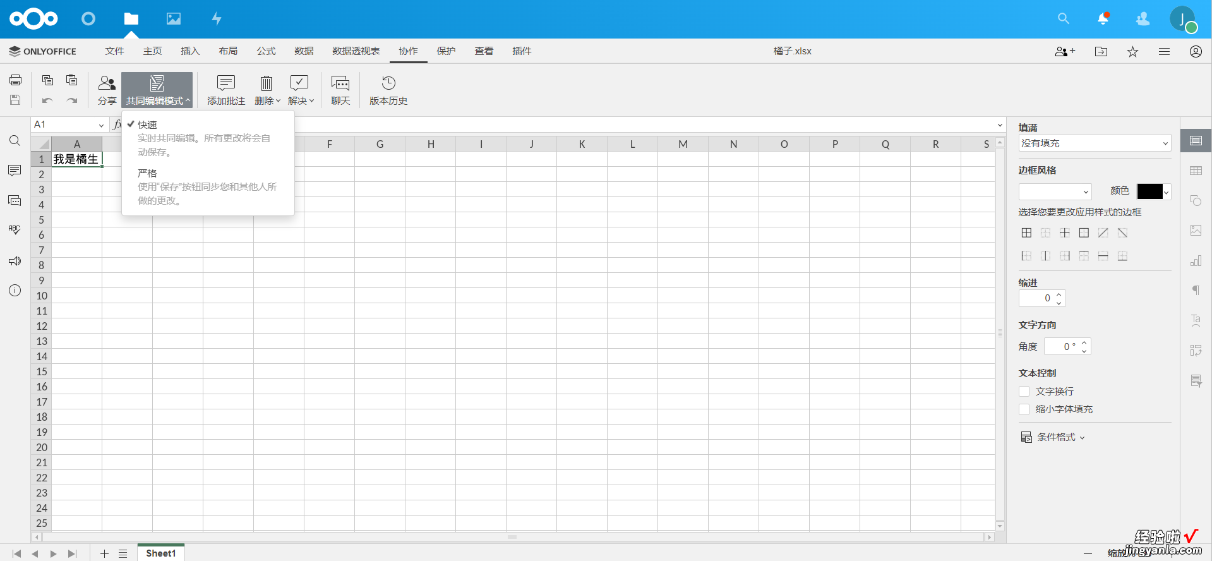Open 版本历史 version history
Viewport: 1212px width, 561px height.
click(x=388, y=90)
